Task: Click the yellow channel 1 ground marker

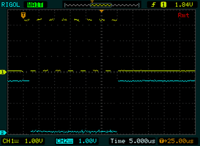Action: (3, 72)
